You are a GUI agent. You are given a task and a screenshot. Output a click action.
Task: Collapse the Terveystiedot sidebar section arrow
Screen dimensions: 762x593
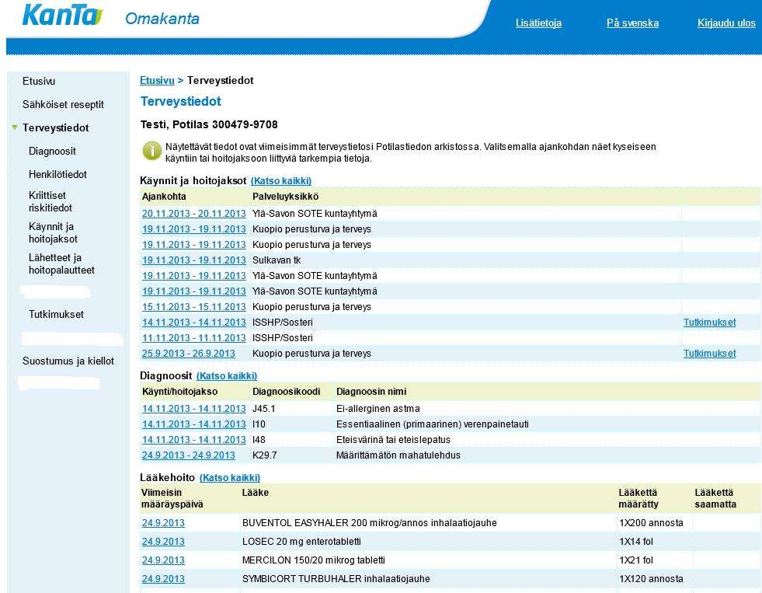15,127
